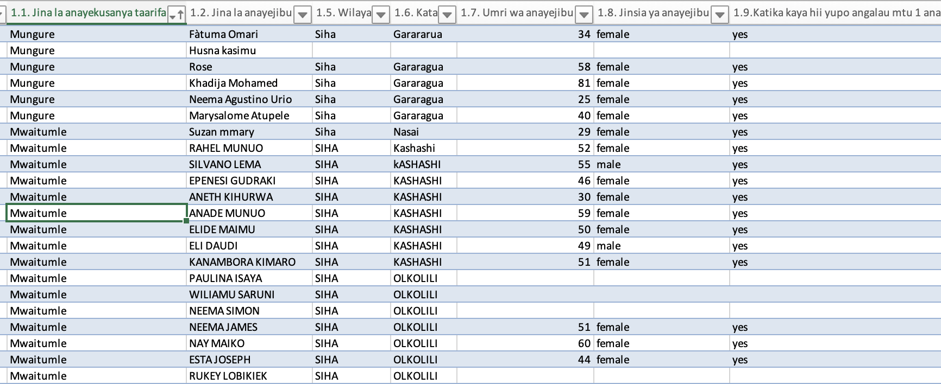Click the selected Mwaitumle cell beside ANADE MUNUO
This screenshot has width=941, height=384.
point(97,213)
